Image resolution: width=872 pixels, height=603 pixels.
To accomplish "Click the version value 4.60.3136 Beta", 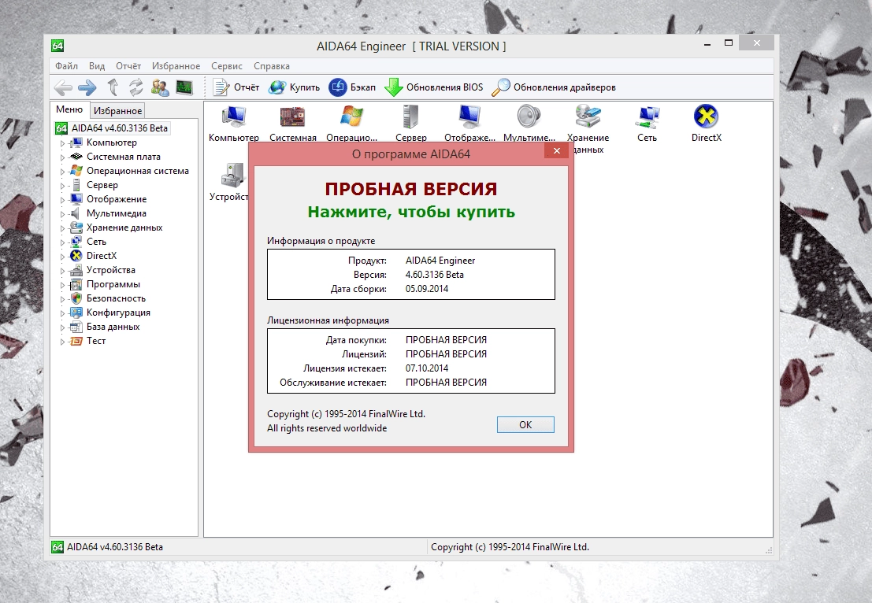I will click(434, 275).
